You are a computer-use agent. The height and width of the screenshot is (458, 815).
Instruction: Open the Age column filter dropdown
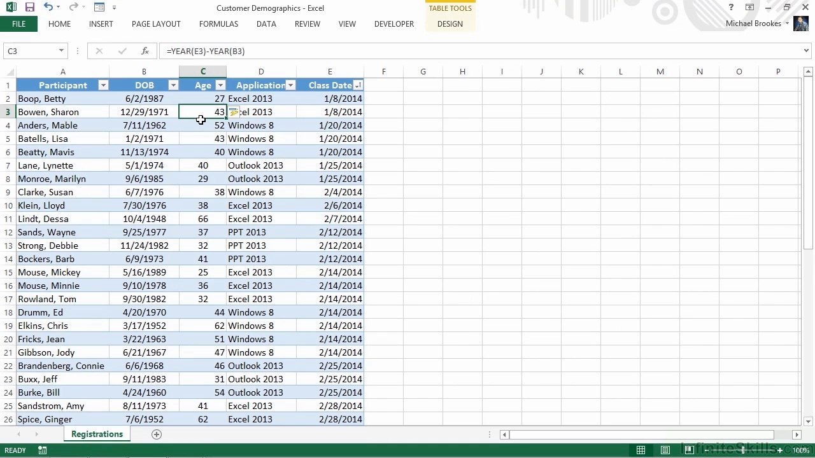220,85
